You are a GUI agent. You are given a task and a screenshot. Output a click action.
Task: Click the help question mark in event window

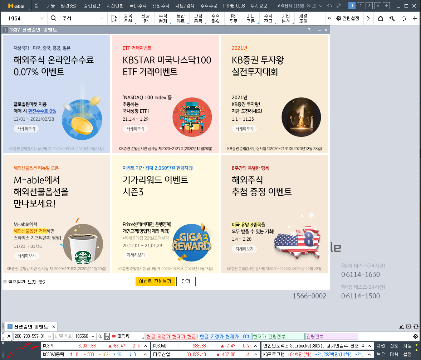[x=309, y=30]
